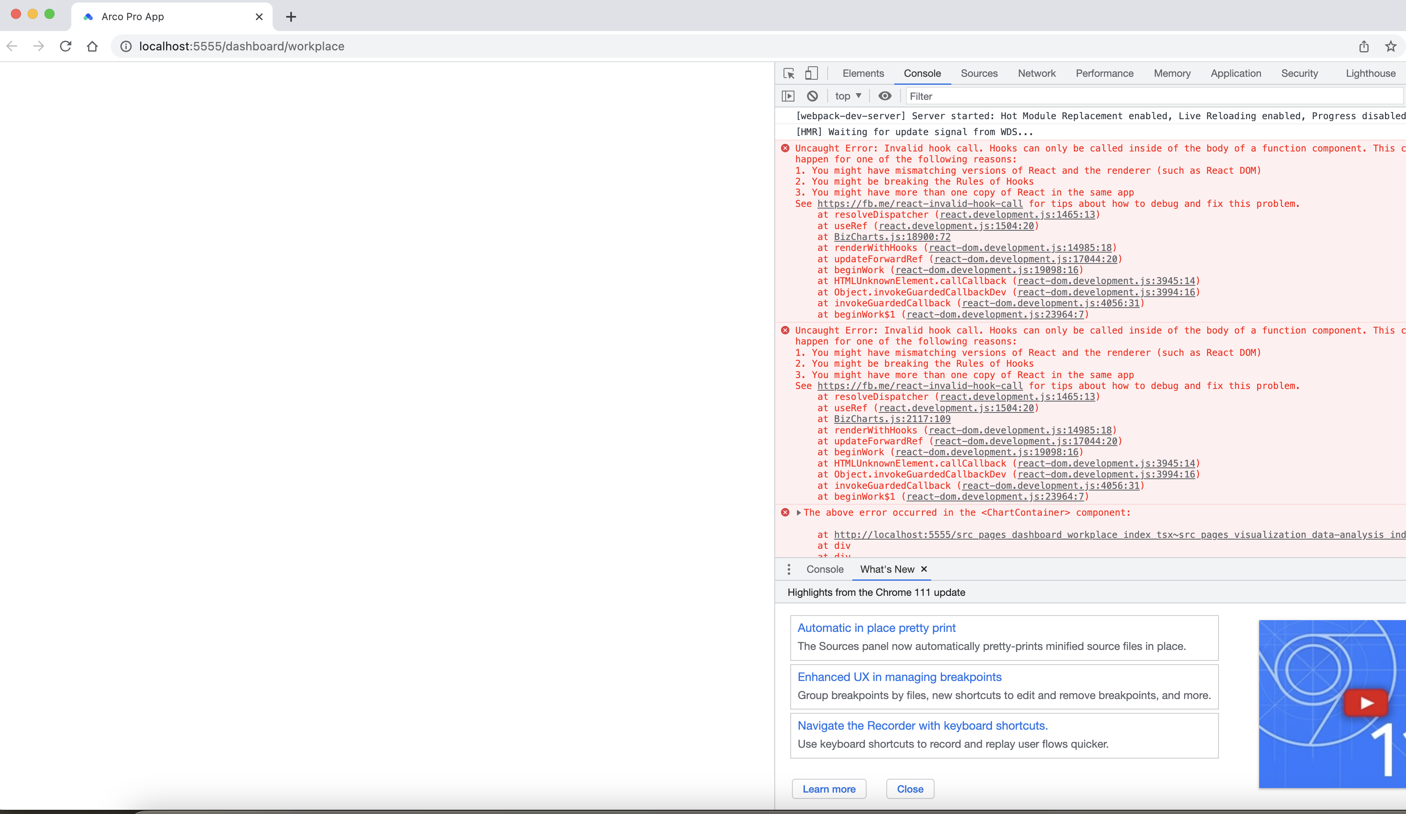Open the drawer three-dot options menu
This screenshot has width=1406, height=814.
pos(789,569)
